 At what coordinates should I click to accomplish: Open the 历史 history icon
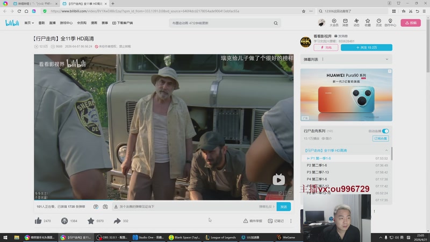[x=379, y=23]
